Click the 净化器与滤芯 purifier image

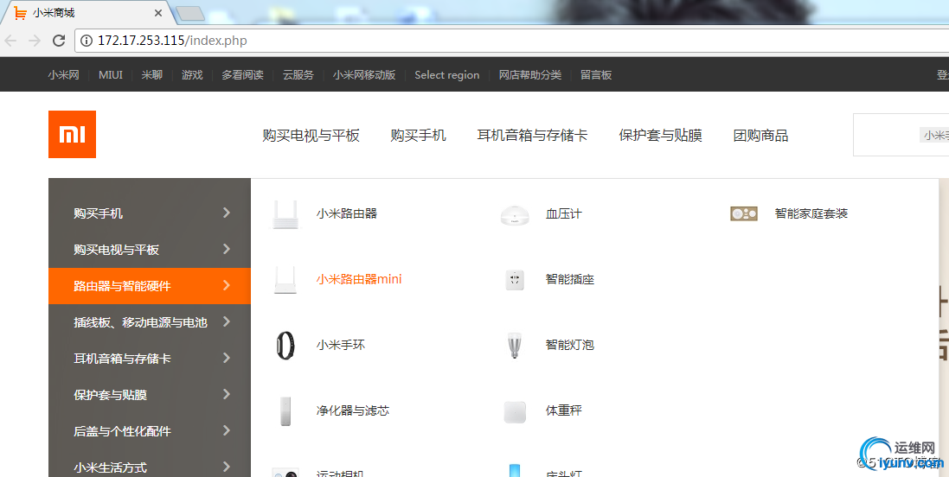coord(285,411)
